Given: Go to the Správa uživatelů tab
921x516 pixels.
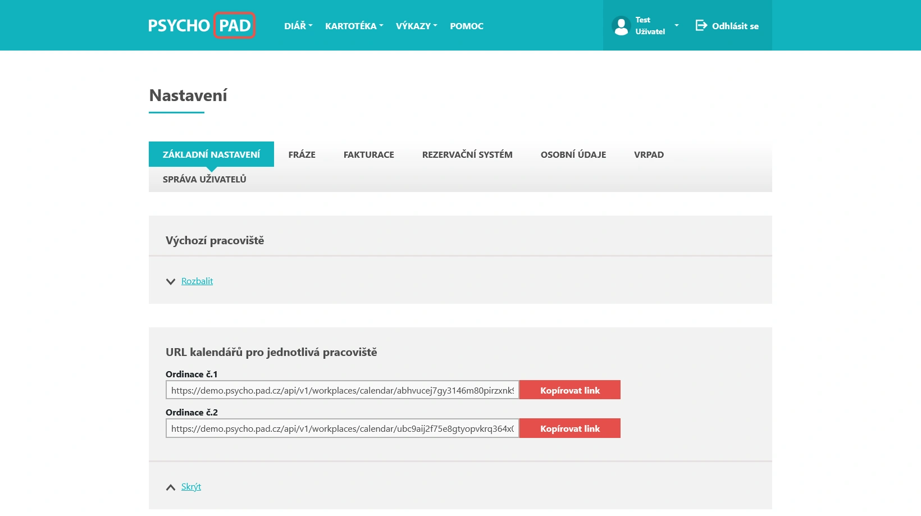Looking at the screenshot, I should [x=204, y=179].
